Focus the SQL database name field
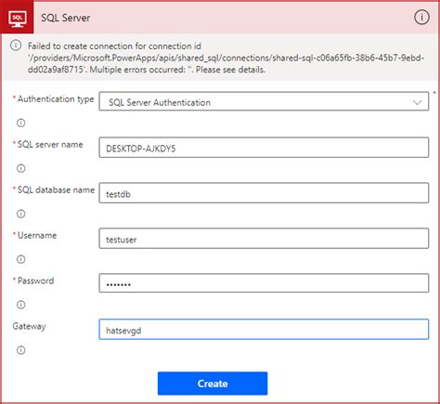 pyautogui.click(x=264, y=193)
